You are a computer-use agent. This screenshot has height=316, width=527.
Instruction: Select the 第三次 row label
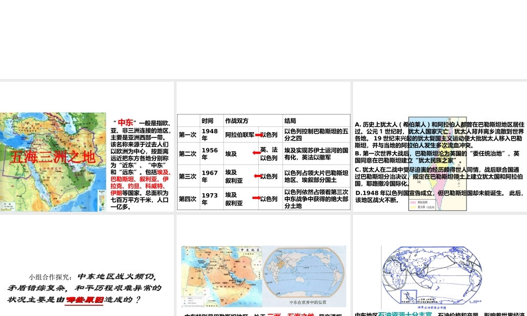tap(188, 176)
